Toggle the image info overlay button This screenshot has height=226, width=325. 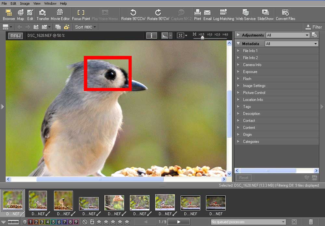click(151, 35)
